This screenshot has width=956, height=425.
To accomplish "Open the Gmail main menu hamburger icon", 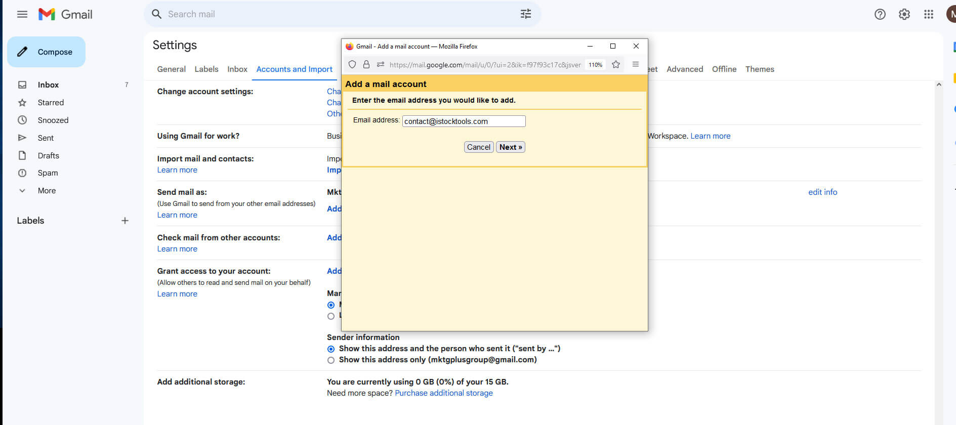I will (x=22, y=14).
